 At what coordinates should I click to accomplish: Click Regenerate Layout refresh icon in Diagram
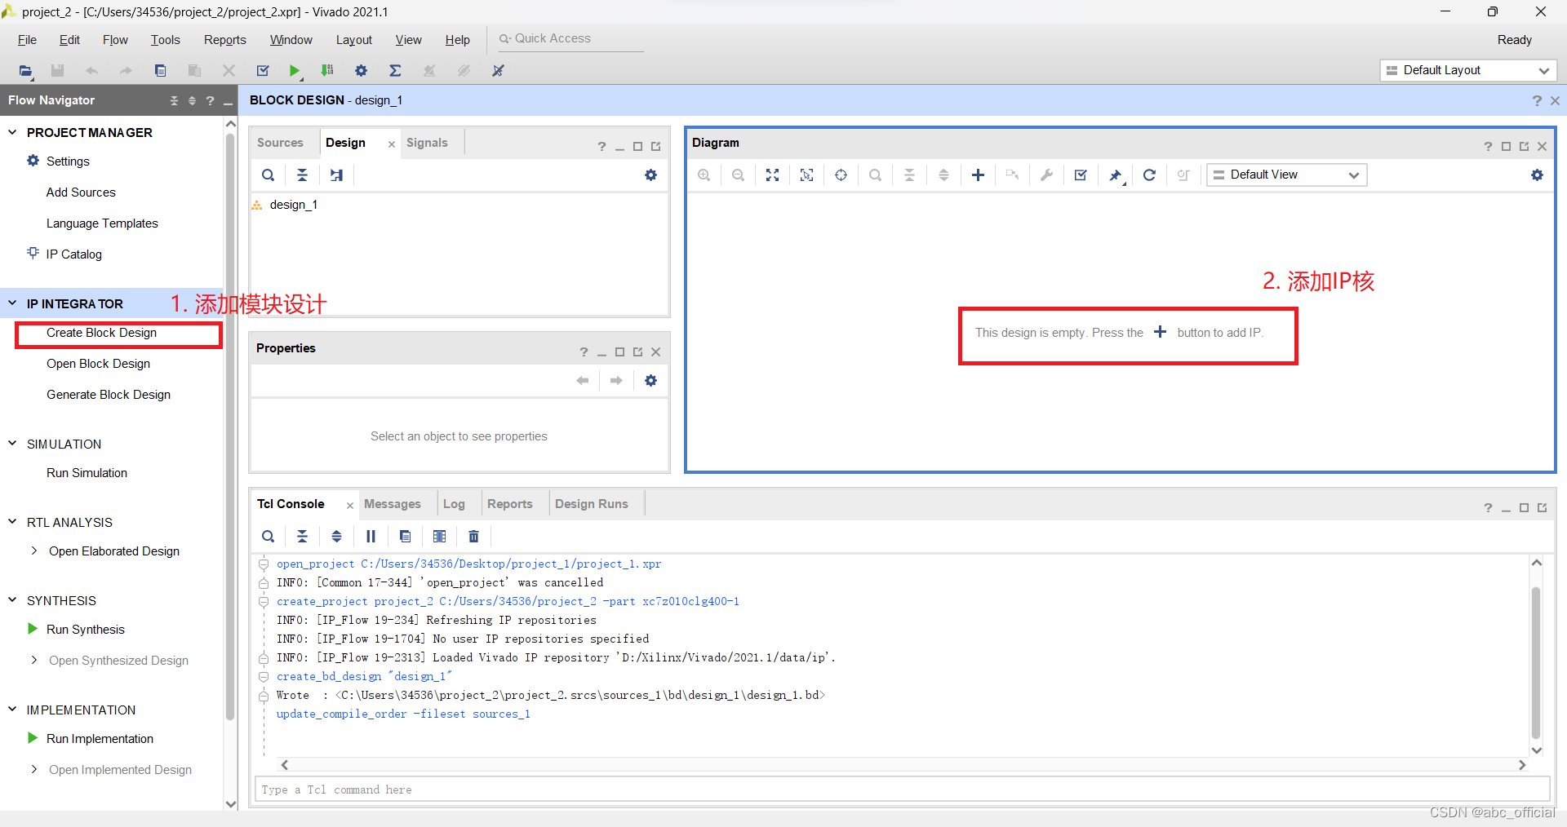point(1149,175)
